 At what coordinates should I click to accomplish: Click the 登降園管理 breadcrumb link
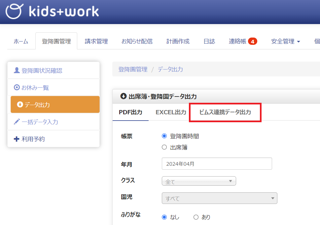(133, 70)
